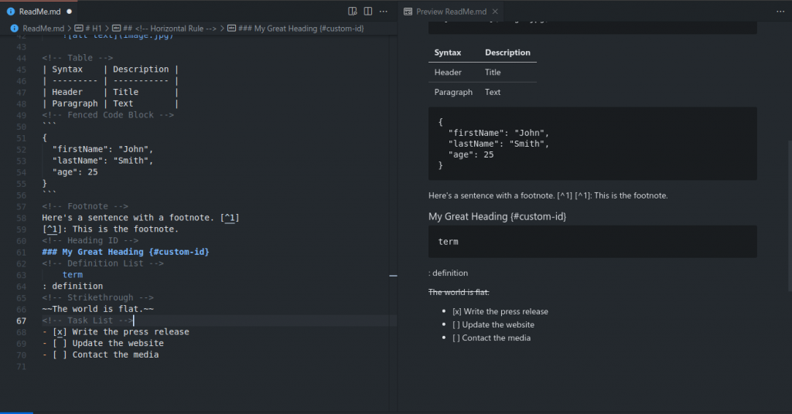Click 'Header' table cell in preview
792x414 pixels.
point(448,72)
